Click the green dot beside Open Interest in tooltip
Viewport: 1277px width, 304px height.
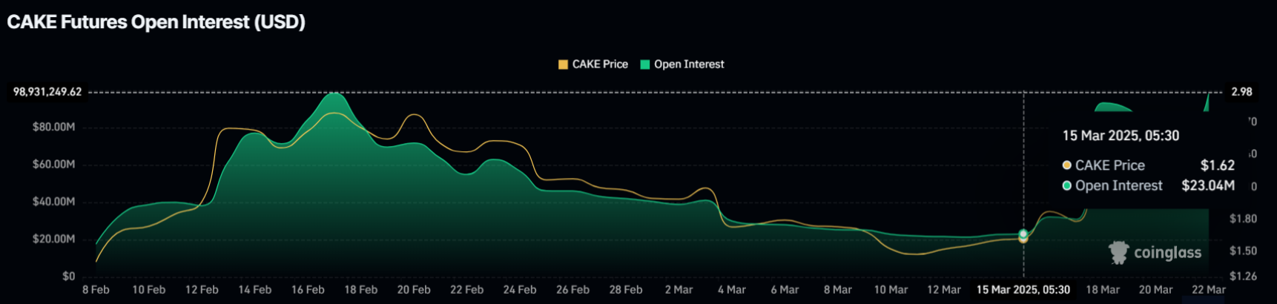(1067, 185)
